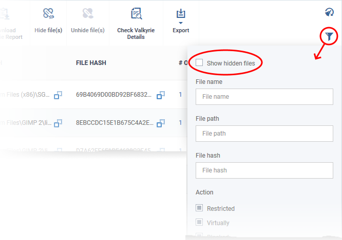342x240 pixels.
Task: Copy the Files (x86)\SG path using its icon
Action: tap(58, 95)
